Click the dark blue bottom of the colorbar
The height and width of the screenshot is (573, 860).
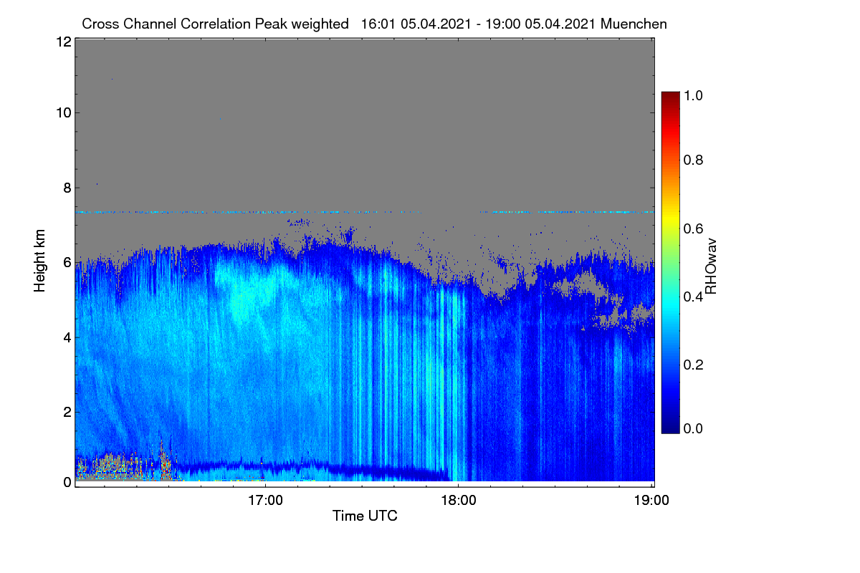(670, 426)
